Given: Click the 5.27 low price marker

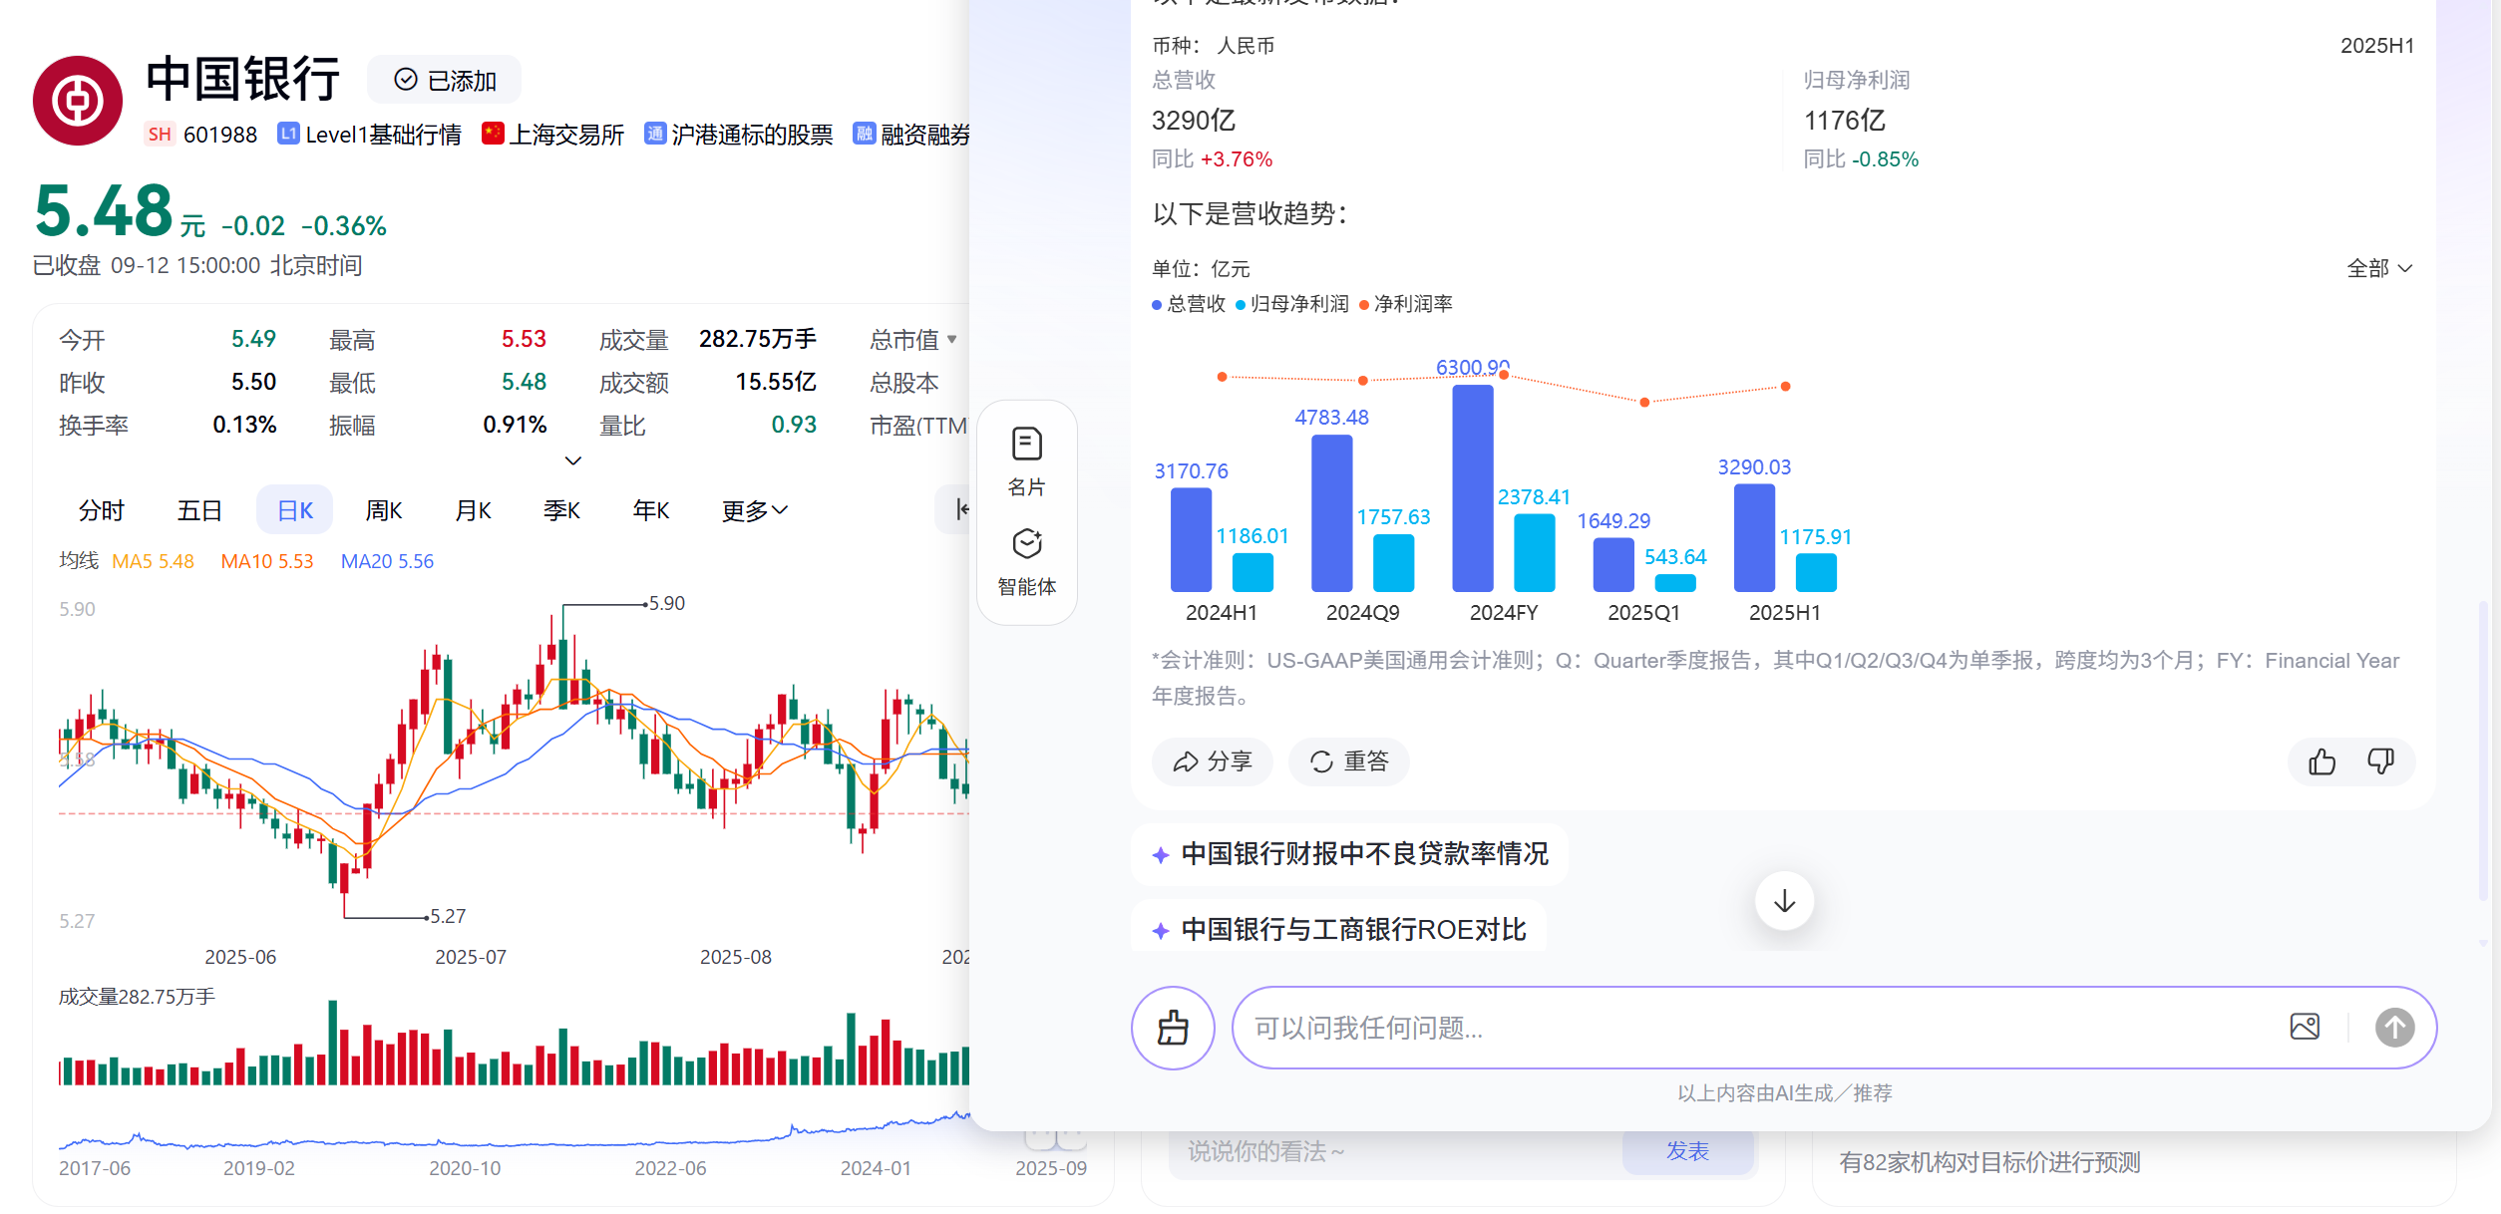Looking at the screenshot, I should click(x=447, y=916).
